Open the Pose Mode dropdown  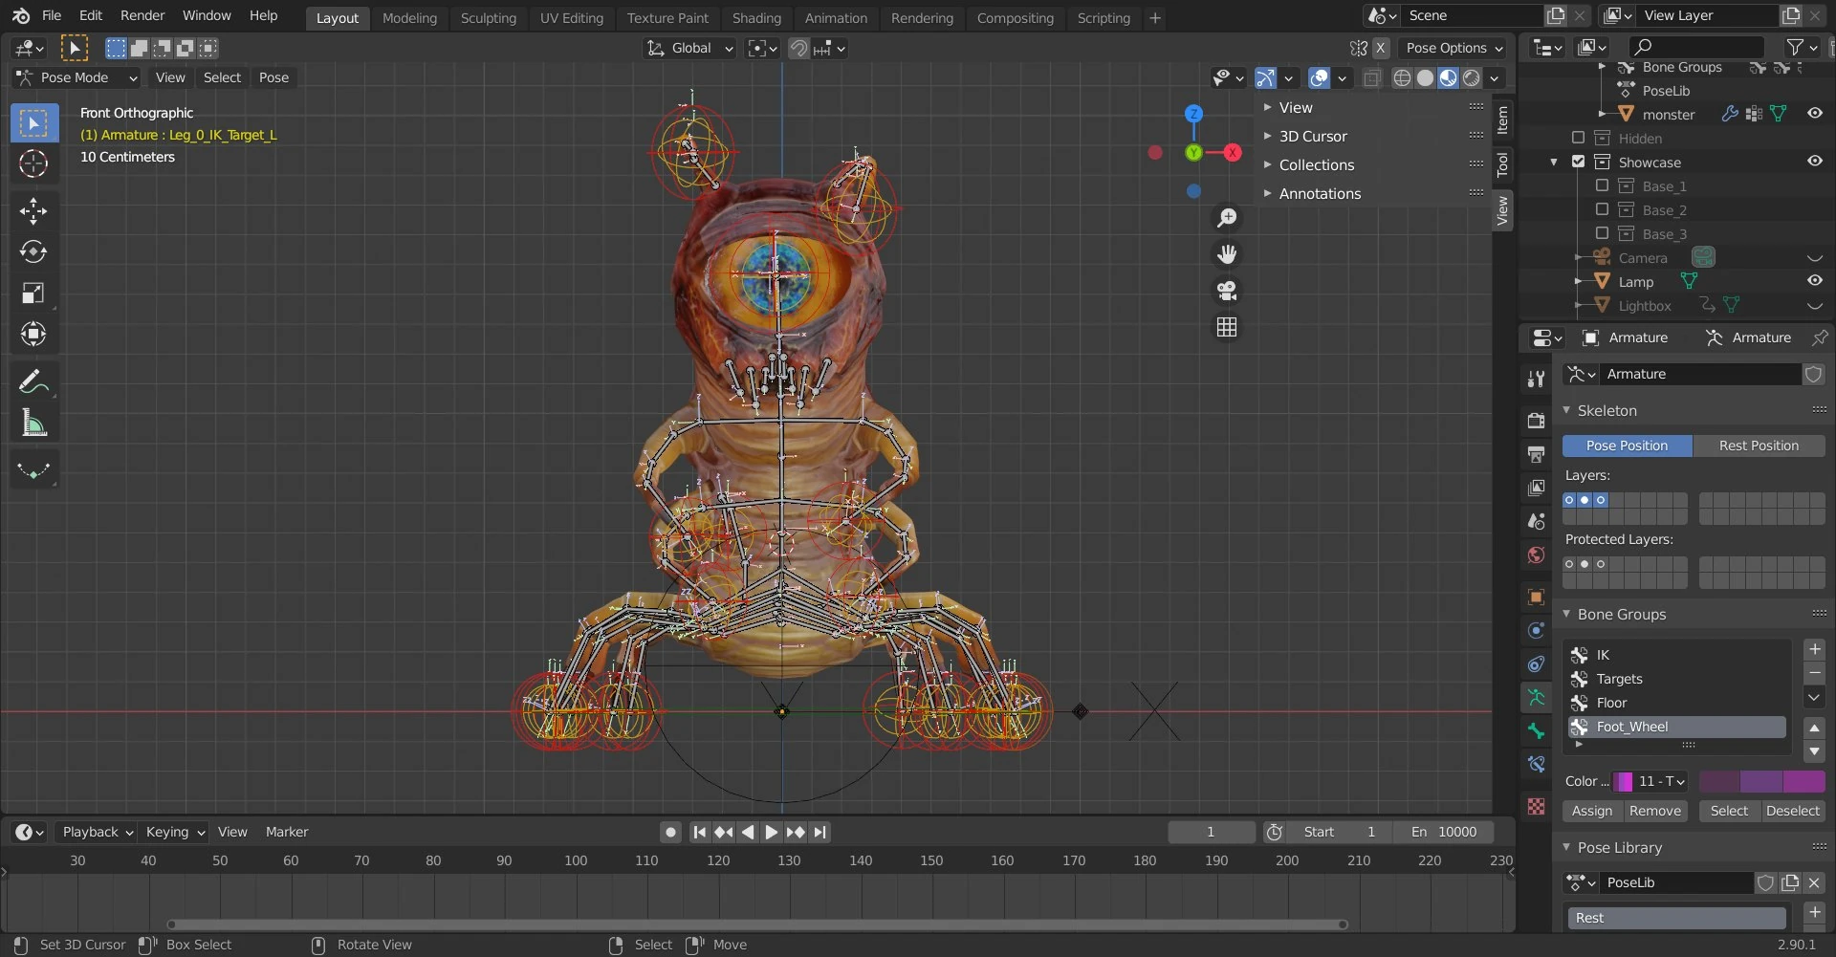pyautogui.click(x=76, y=77)
